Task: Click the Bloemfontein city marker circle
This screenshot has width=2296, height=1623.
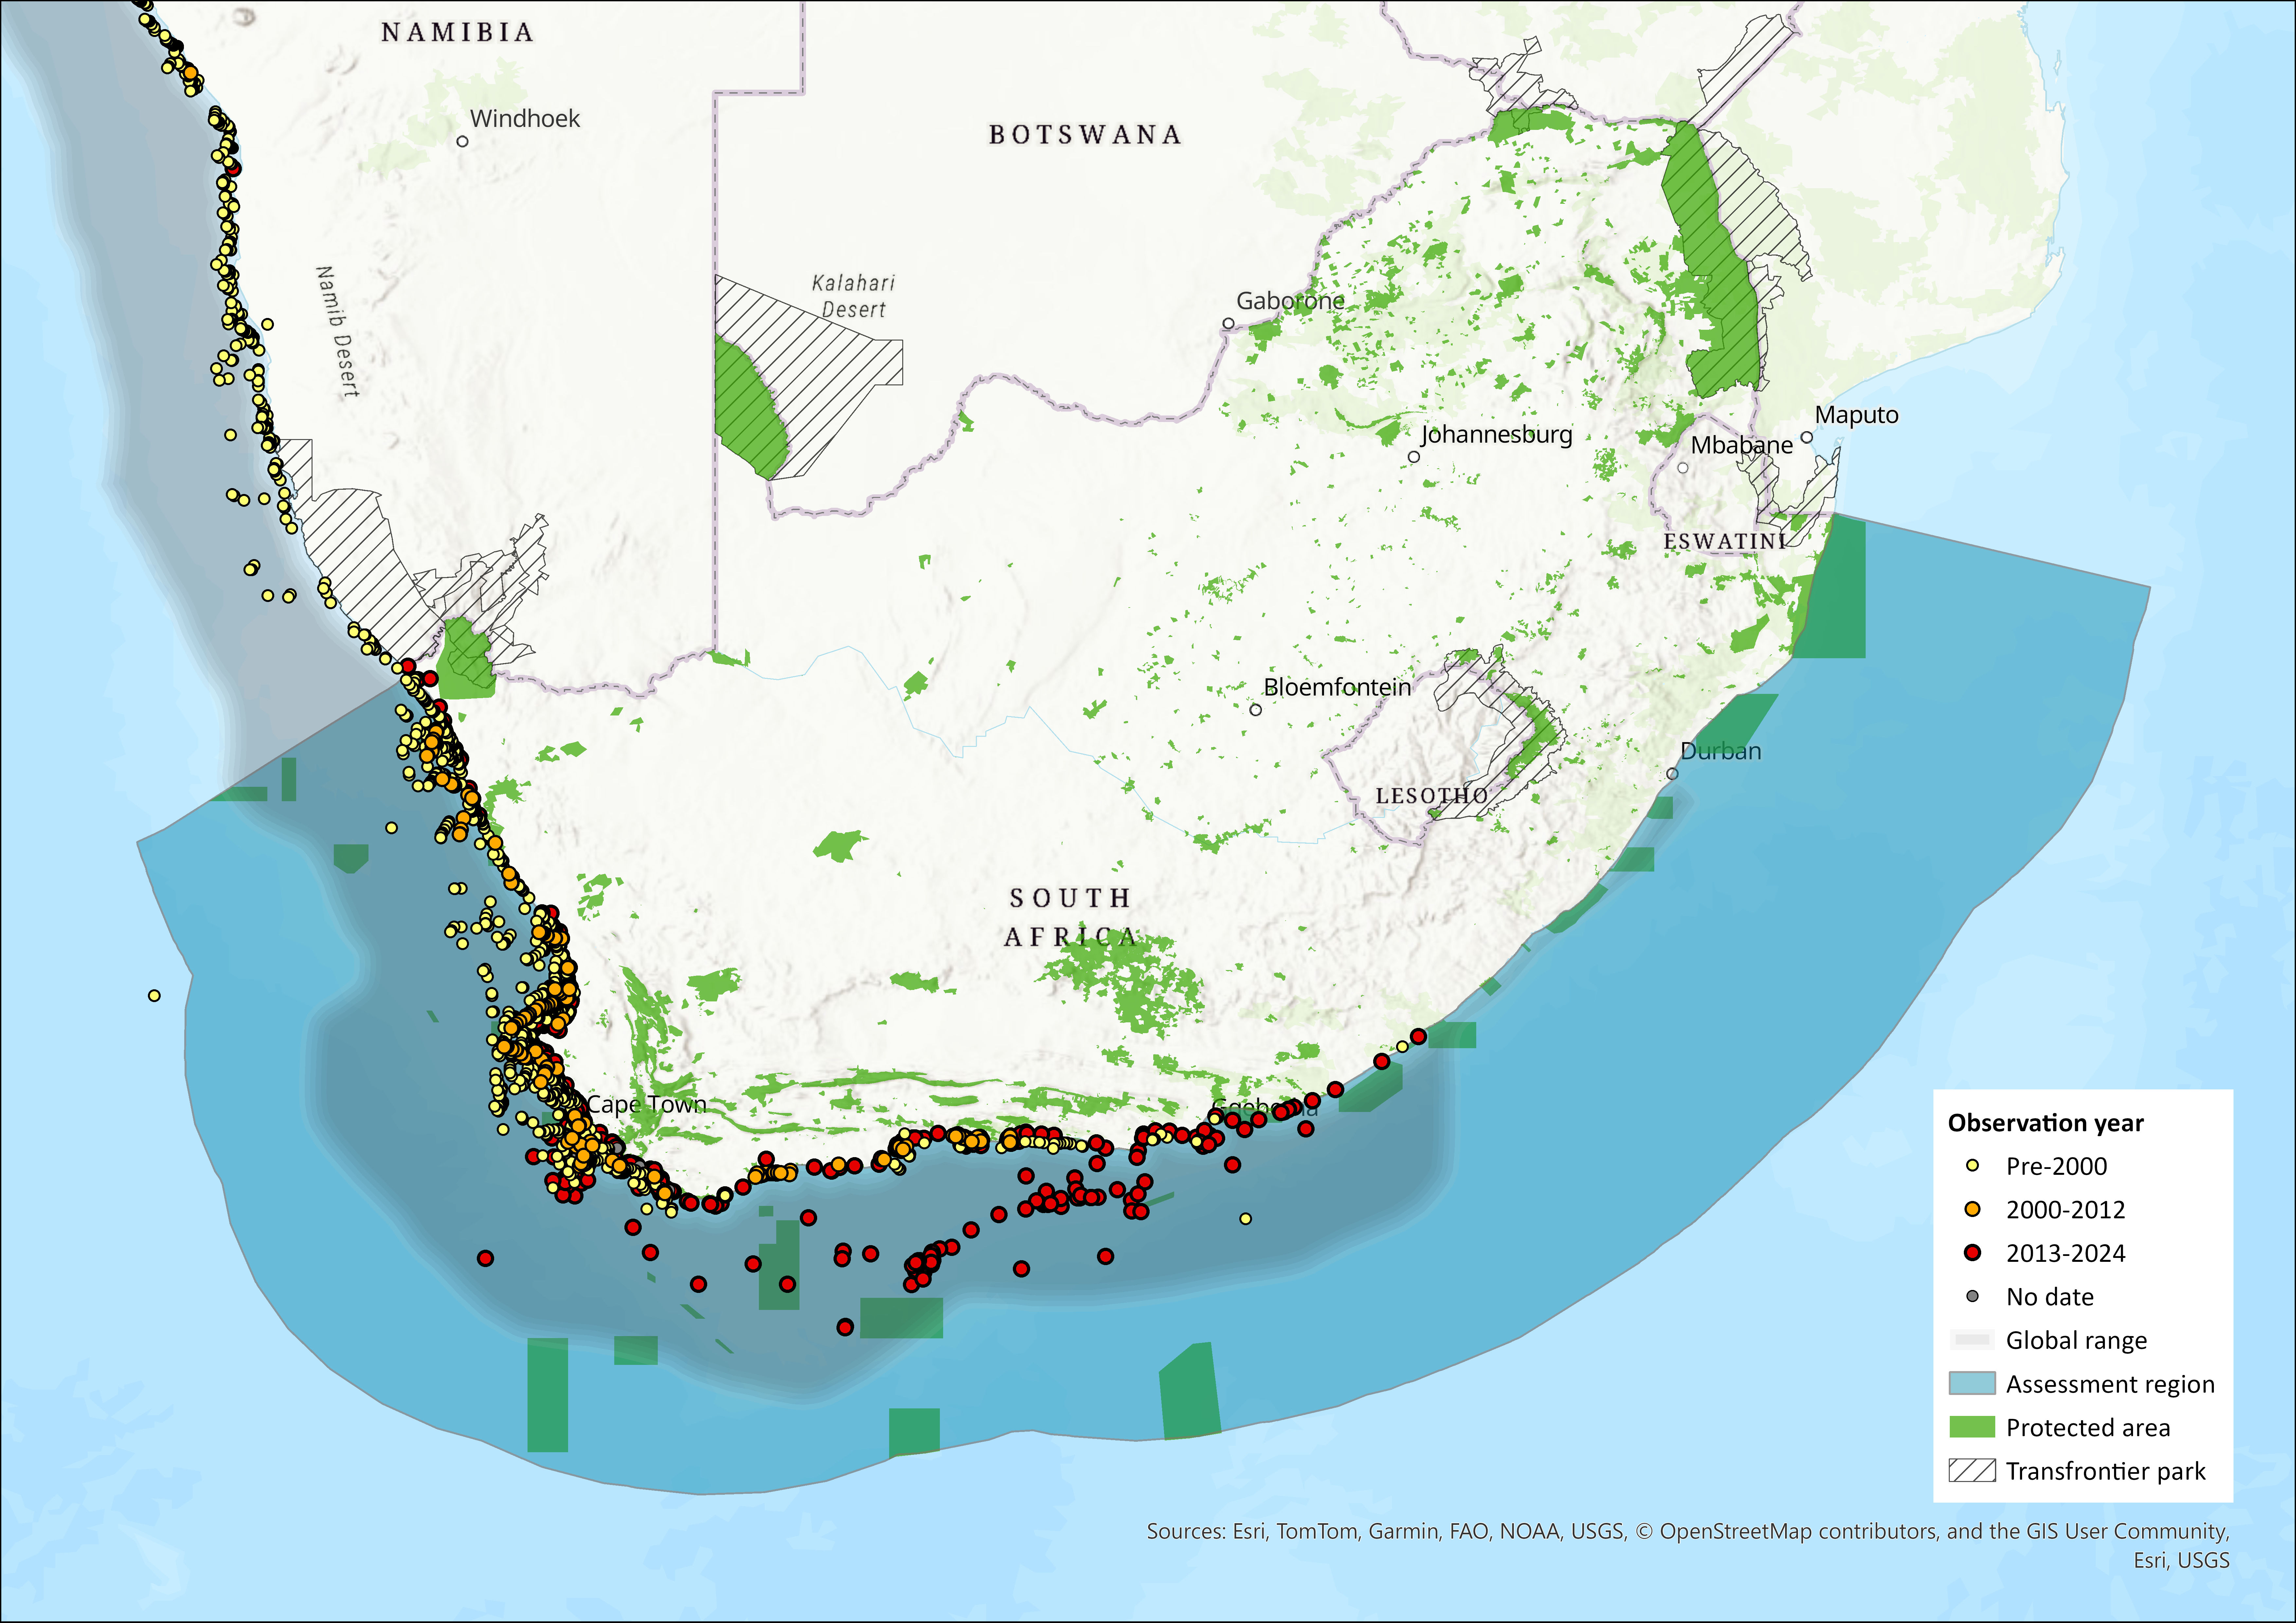Action: pos(1256,710)
